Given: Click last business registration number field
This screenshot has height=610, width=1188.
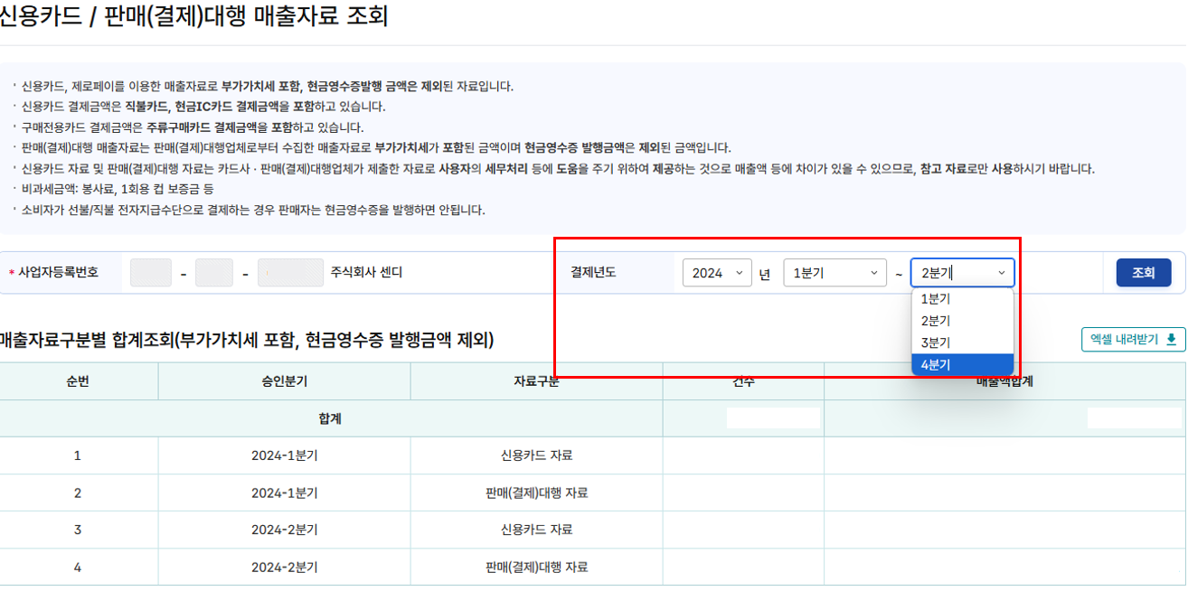Looking at the screenshot, I should coord(290,273).
